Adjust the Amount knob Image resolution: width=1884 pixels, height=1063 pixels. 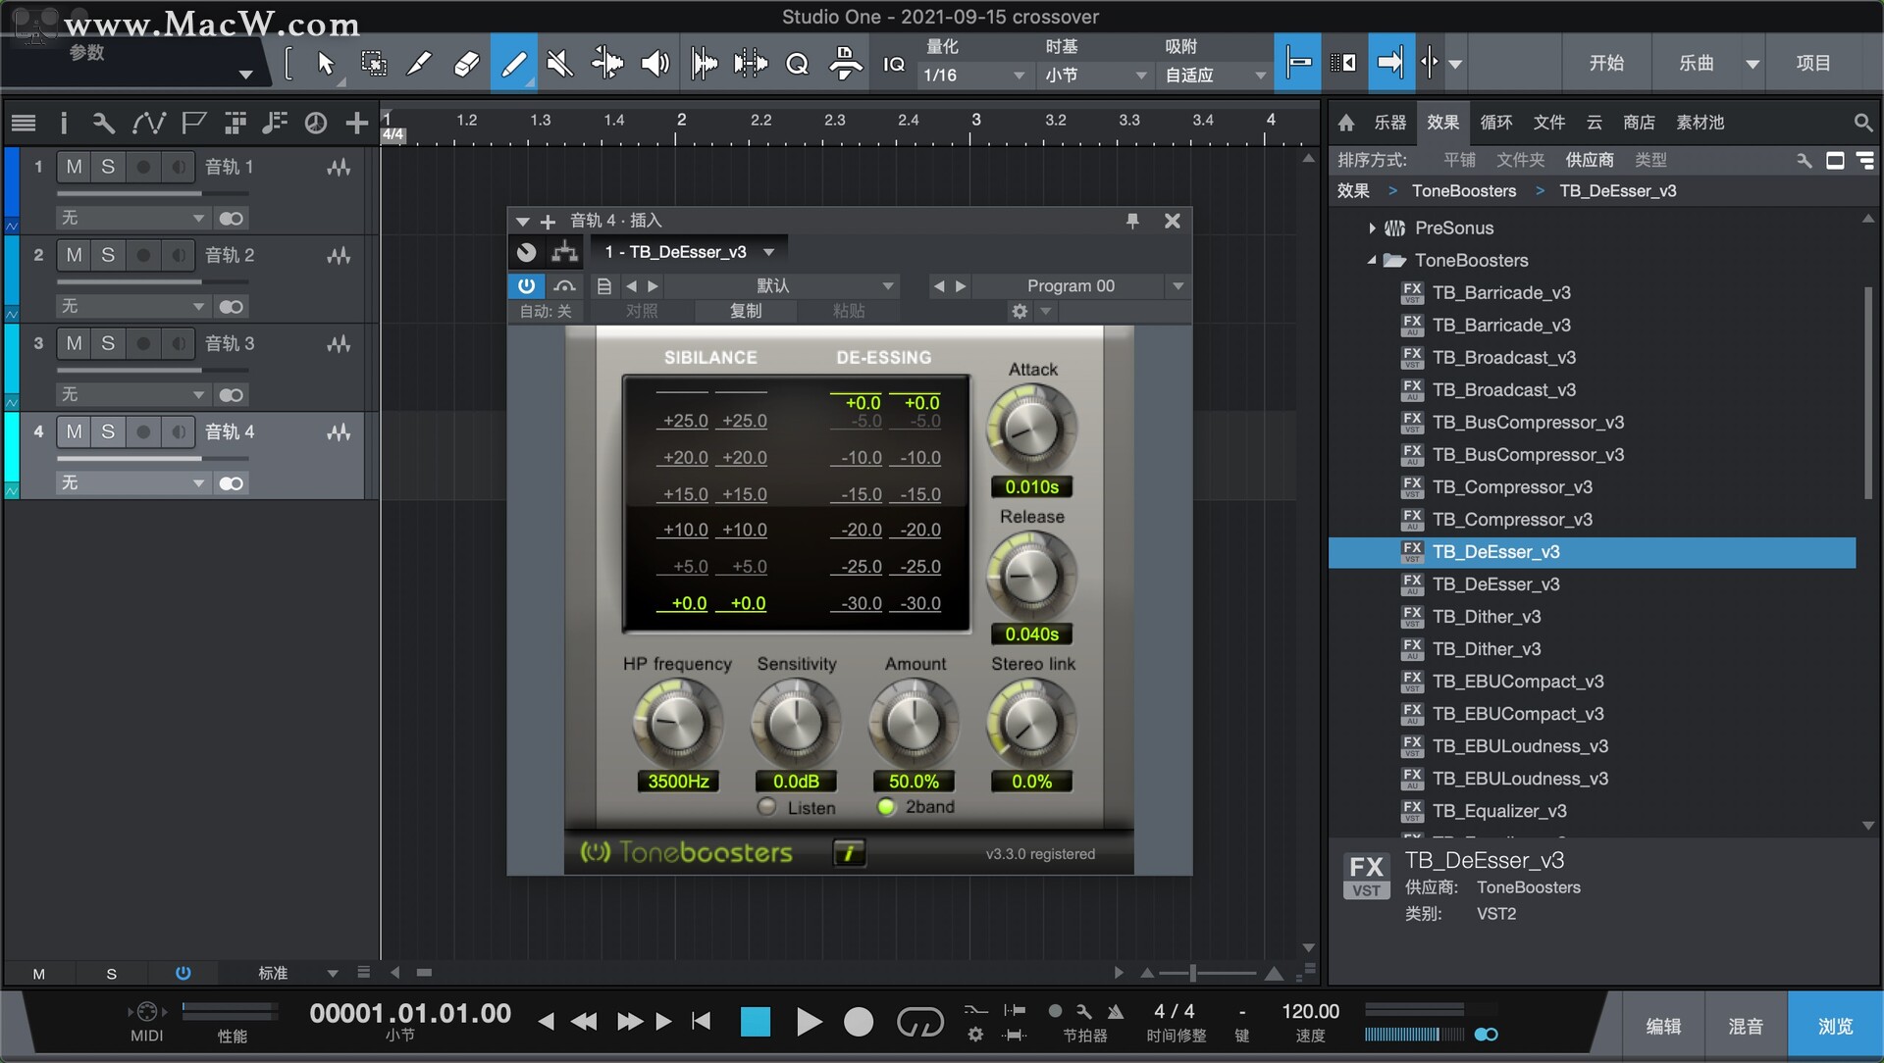[x=914, y=724]
